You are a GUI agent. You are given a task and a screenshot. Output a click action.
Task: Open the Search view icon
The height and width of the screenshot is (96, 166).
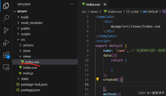pos(6,18)
